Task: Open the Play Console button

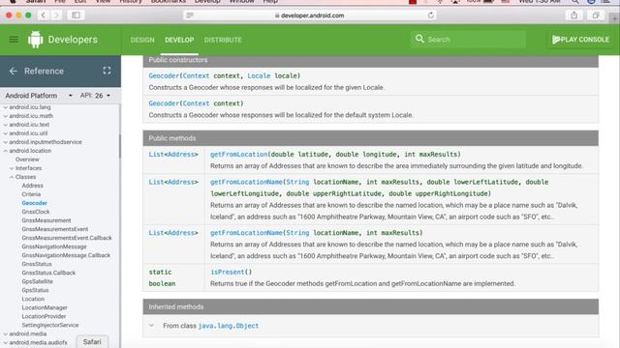Action: pyautogui.click(x=580, y=40)
